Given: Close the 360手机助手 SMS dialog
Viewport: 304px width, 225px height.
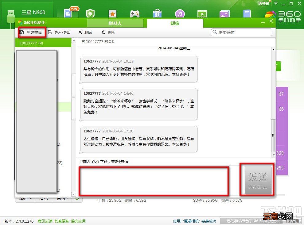Looking at the screenshot, I should (x=271, y=21).
